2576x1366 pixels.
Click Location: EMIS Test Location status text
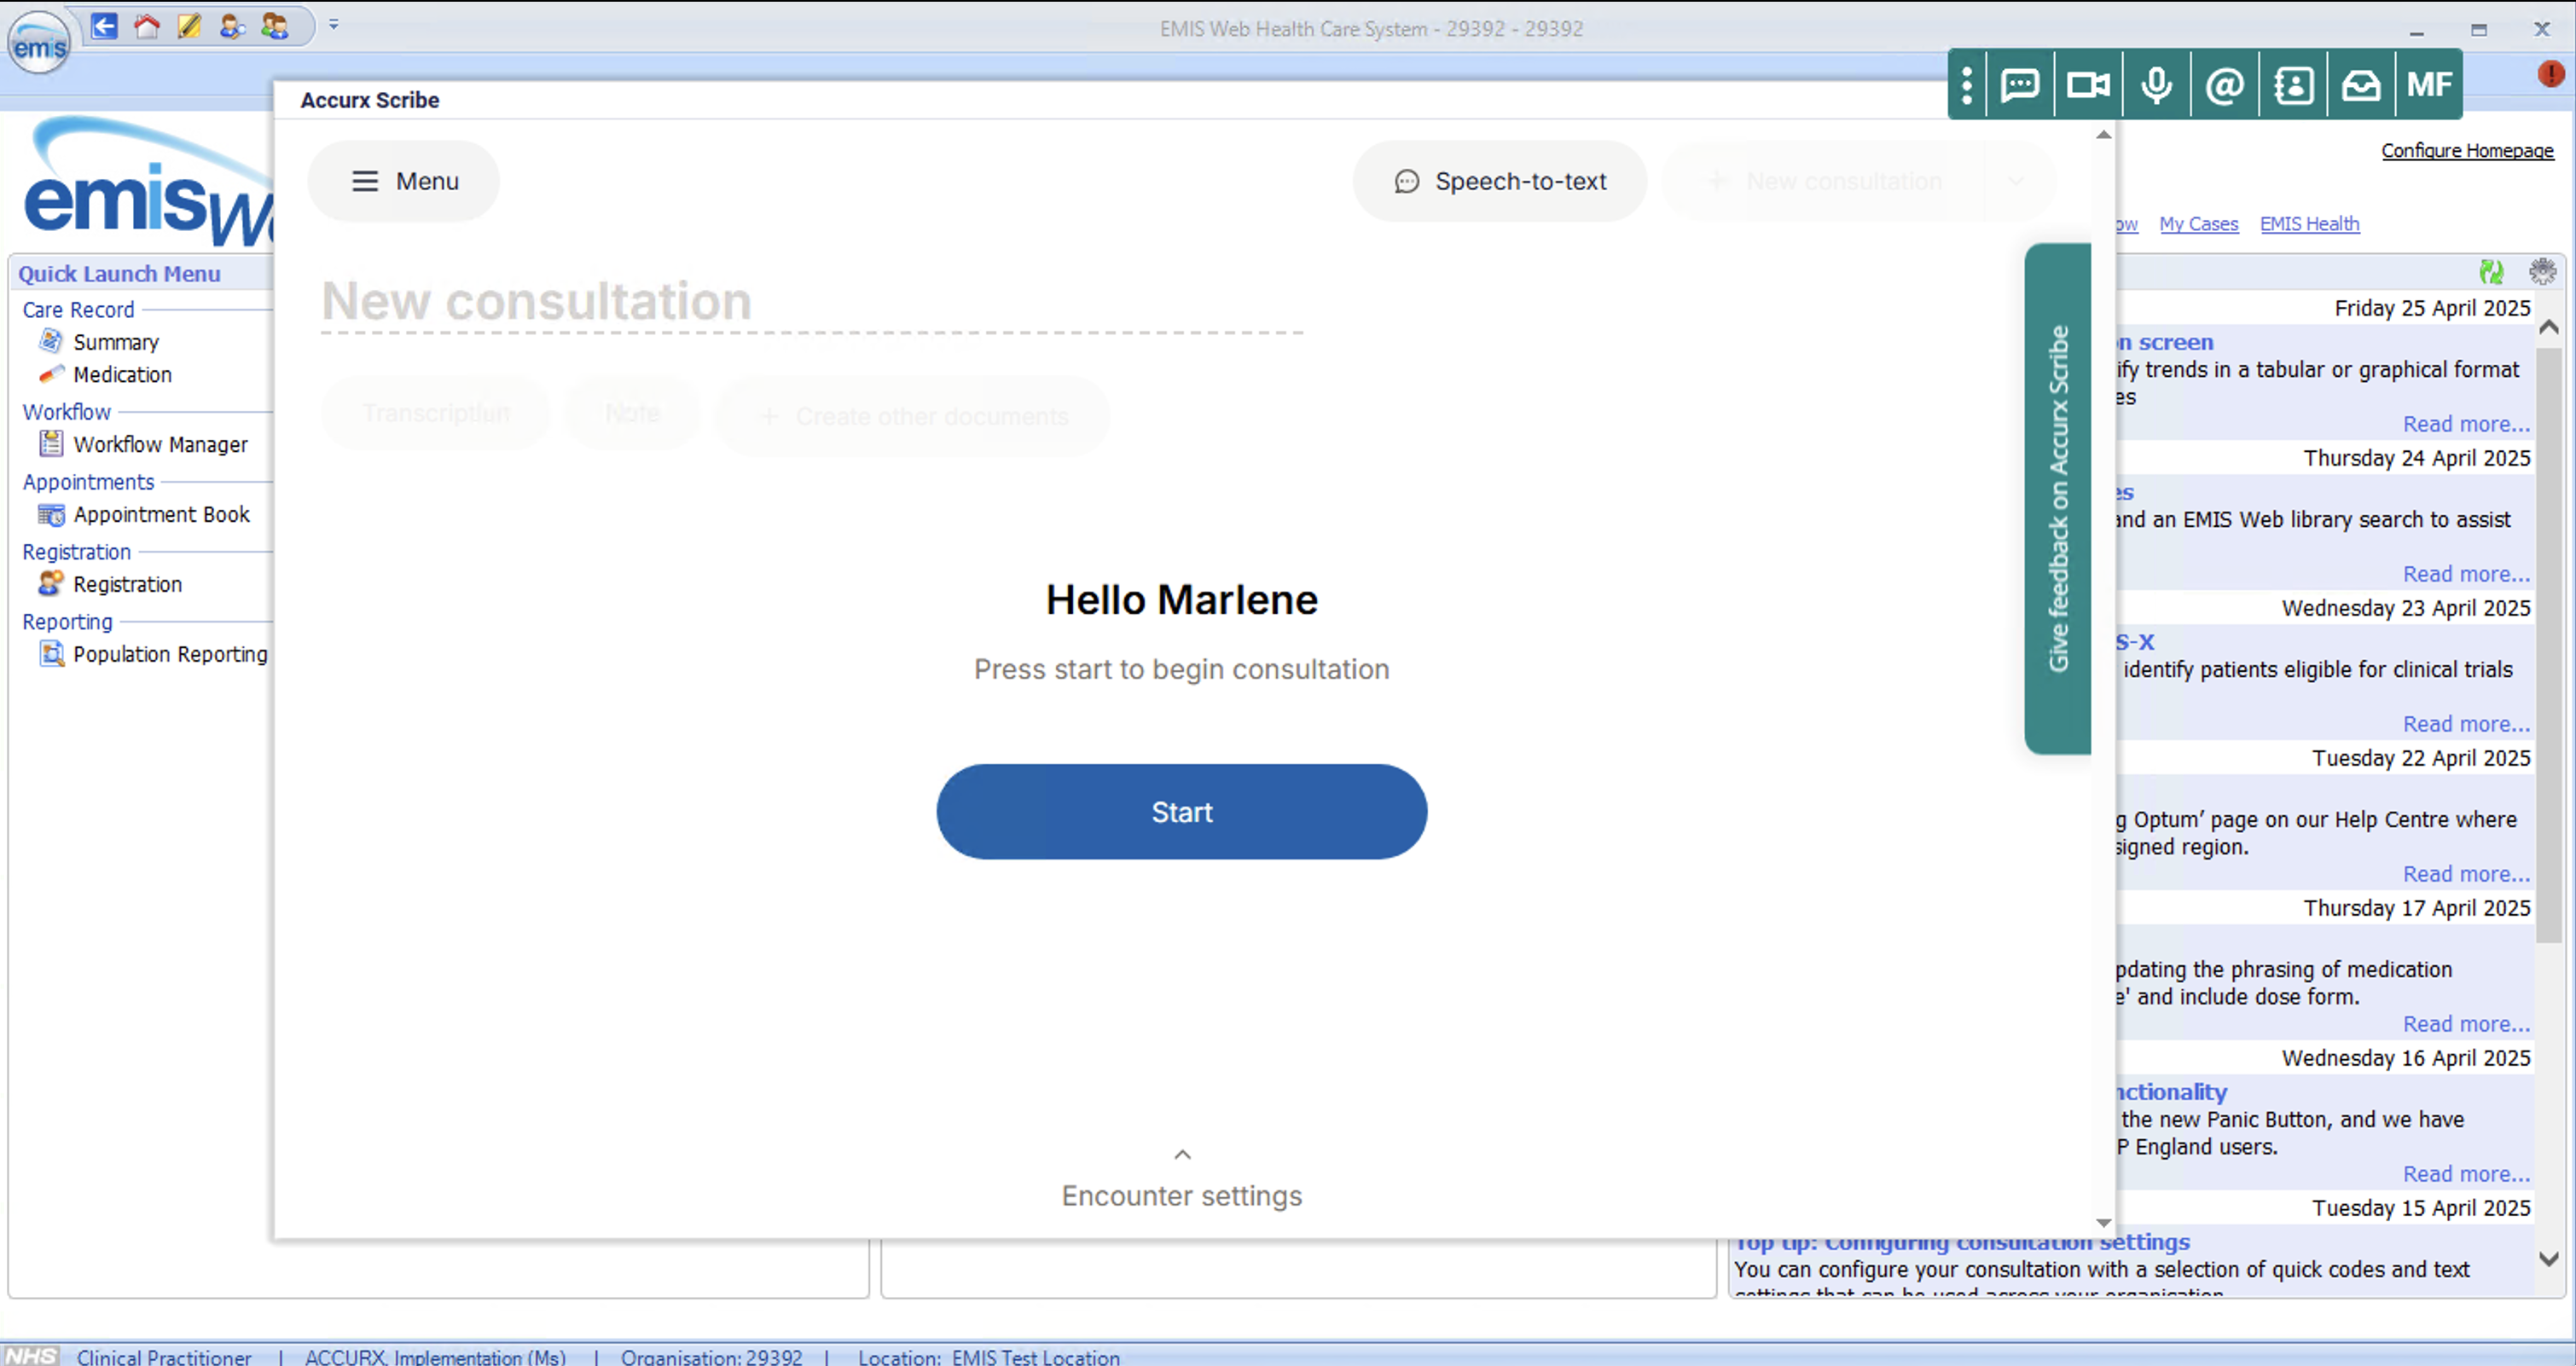coord(988,1357)
